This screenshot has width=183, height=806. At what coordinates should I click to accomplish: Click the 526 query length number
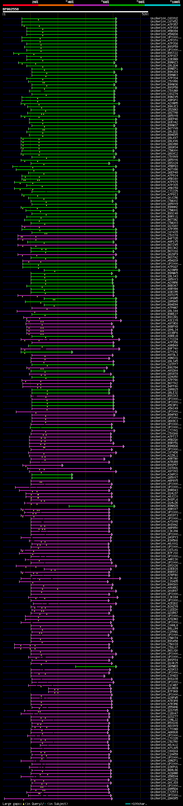point(144,14)
